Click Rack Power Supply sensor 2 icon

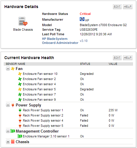(20, 115)
